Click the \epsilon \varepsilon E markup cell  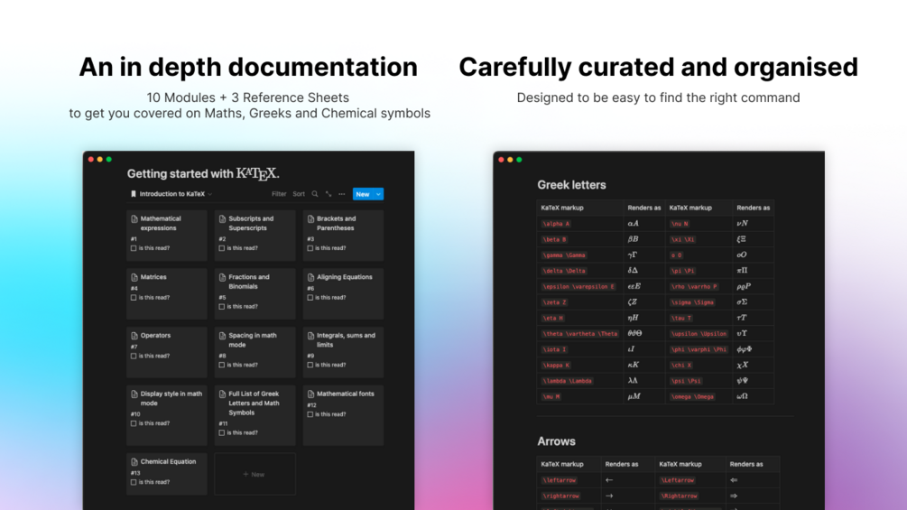(580, 287)
